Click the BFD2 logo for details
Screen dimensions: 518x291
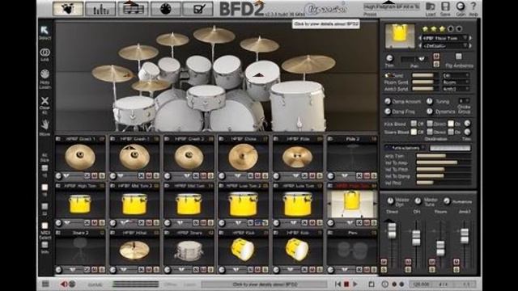tap(241, 9)
